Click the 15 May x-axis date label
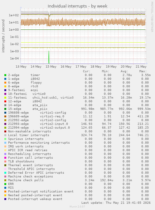This screenshot has width=155, height=210. tap(51, 67)
